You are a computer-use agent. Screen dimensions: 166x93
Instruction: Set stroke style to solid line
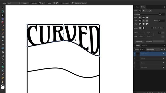(143, 11)
